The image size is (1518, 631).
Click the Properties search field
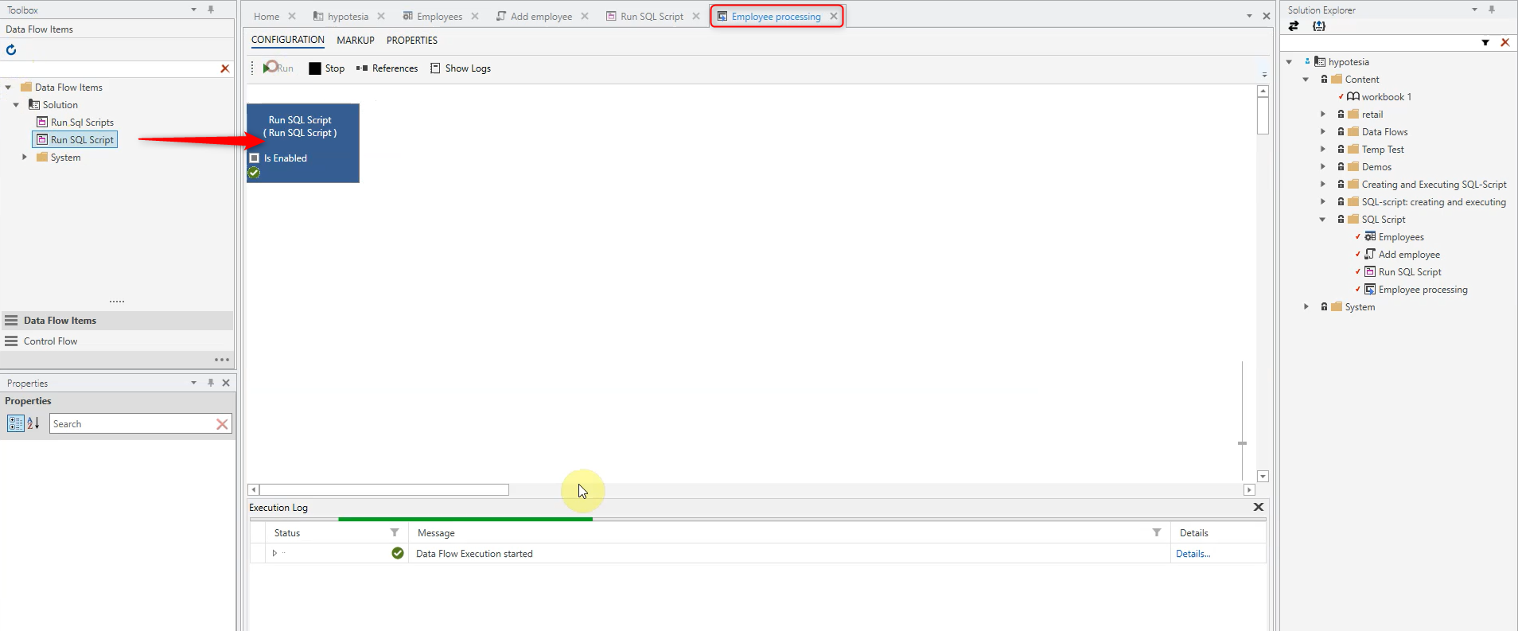(132, 424)
